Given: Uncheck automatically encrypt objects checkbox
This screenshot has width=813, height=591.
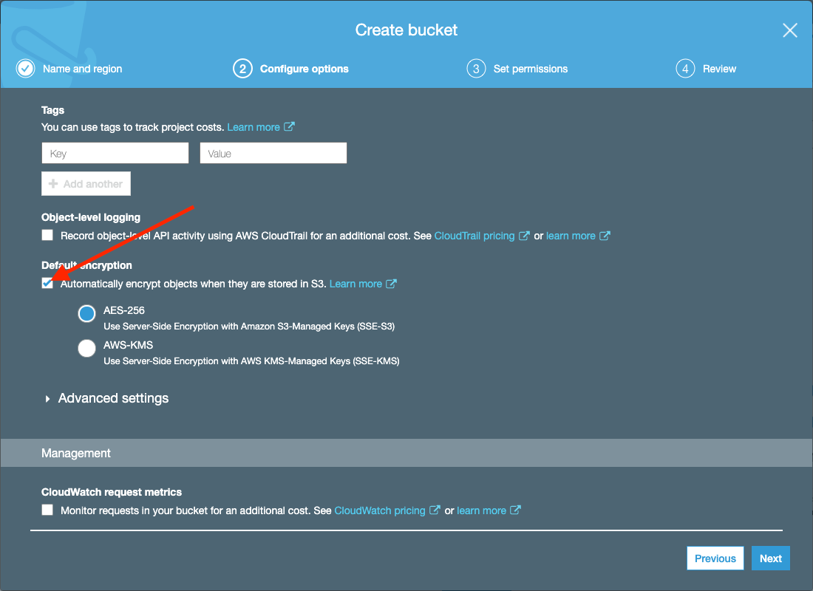Looking at the screenshot, I should pyautogui.click(x=47, y=284).
